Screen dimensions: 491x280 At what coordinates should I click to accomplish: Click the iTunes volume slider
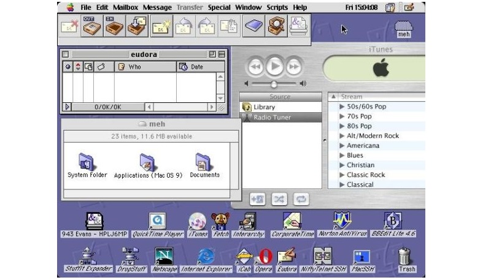[x=274, y=83]
